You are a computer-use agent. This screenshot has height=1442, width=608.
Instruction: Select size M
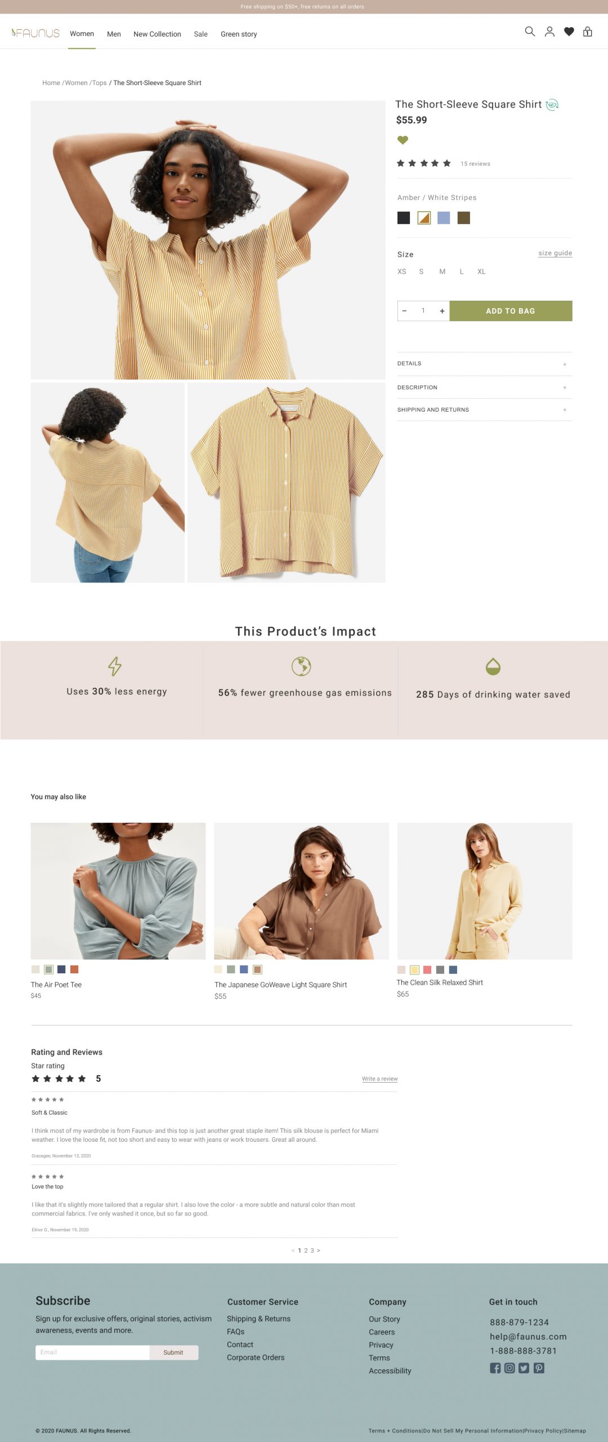[x=442, y=272]
